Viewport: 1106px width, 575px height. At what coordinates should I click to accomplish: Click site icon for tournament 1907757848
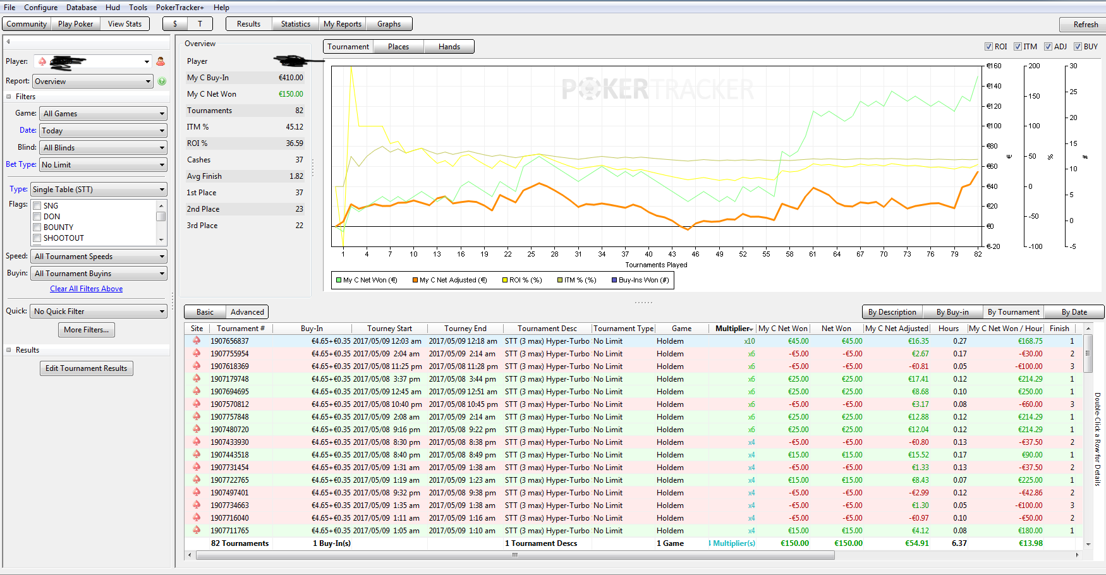[x=197, y=416]
